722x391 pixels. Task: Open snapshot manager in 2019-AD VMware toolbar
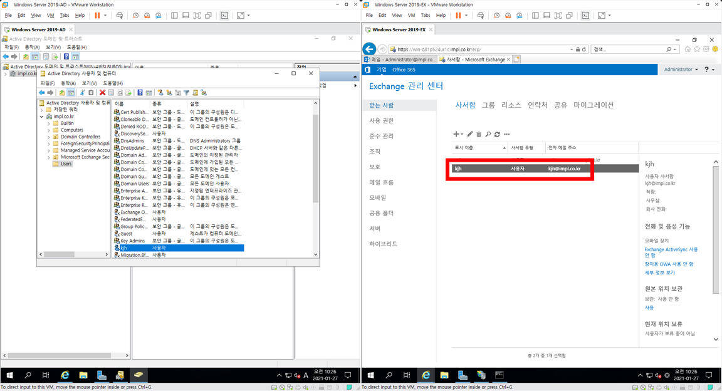[x=159, y=15]
